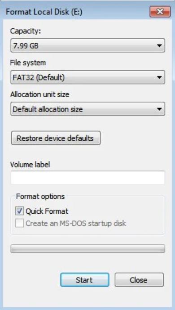Tick the Create an MS-DOS startup disk box
This screenshot has height=310, width=175.
[19, 223]
